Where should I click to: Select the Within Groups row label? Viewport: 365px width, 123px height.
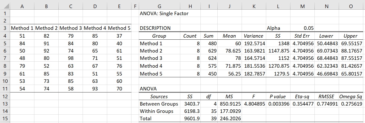click(156, 111)
